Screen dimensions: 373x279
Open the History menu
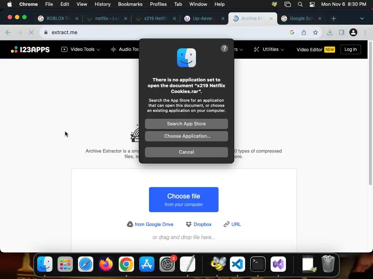tap(102, 4)
